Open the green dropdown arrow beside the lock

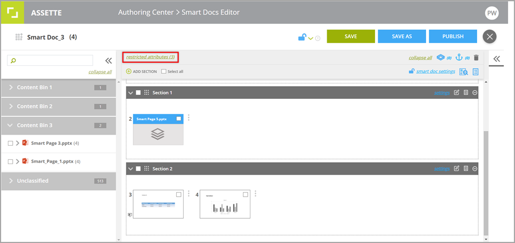[310, 38]
